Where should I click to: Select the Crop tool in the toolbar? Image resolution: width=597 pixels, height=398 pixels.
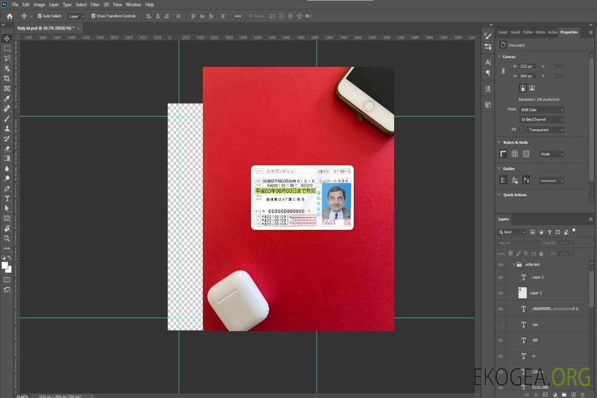(7, 78)
